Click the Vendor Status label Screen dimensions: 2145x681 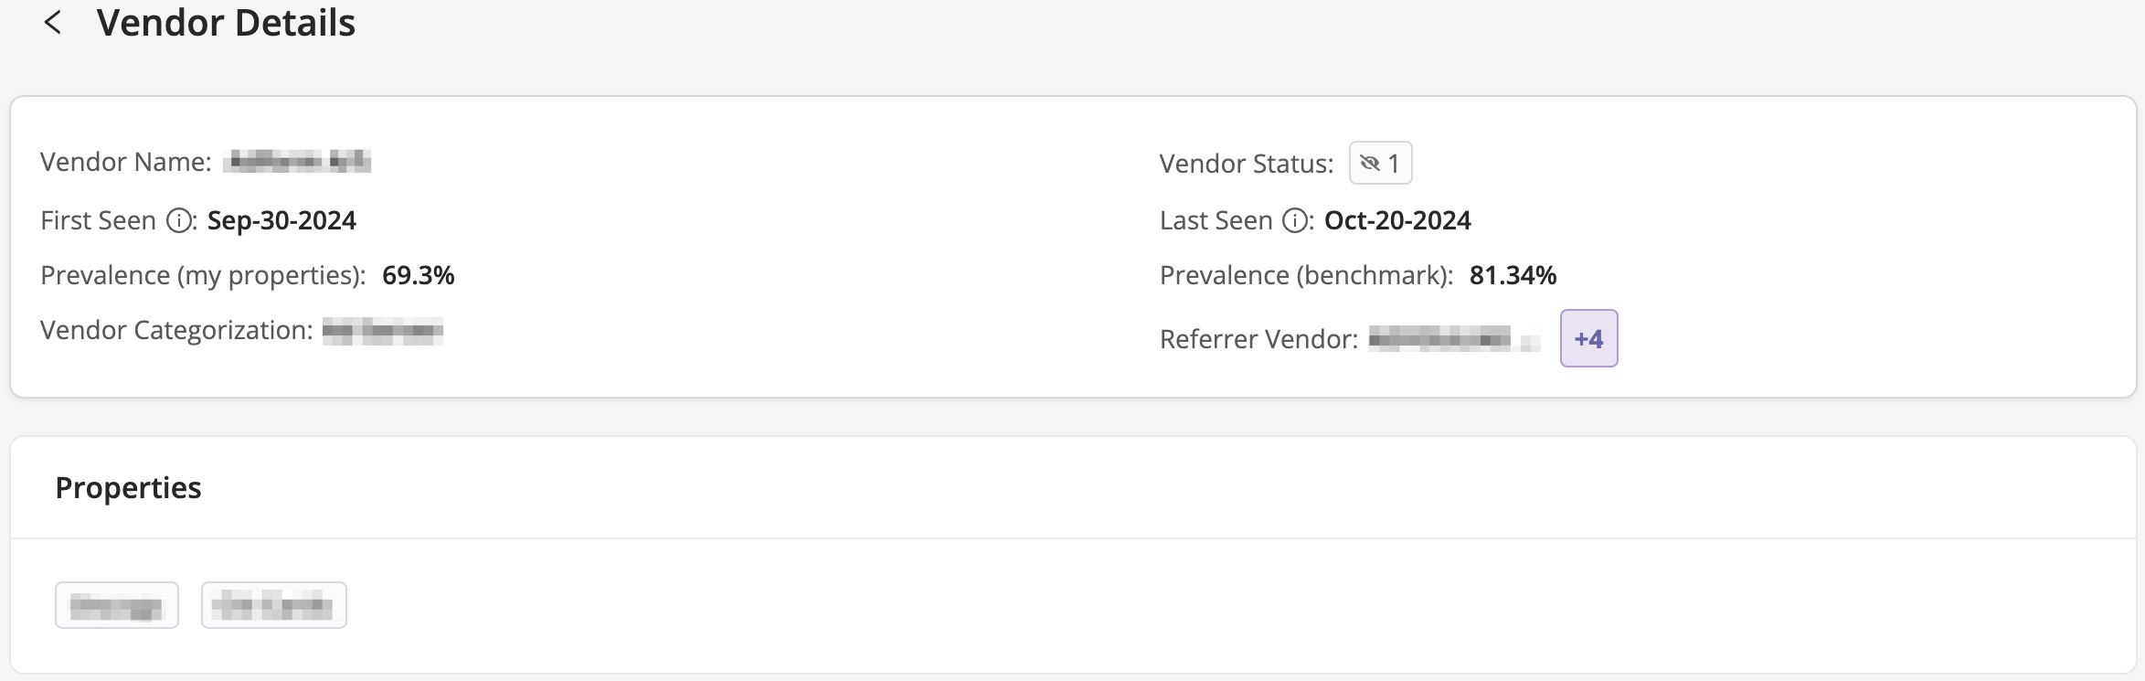(1246, 164)
